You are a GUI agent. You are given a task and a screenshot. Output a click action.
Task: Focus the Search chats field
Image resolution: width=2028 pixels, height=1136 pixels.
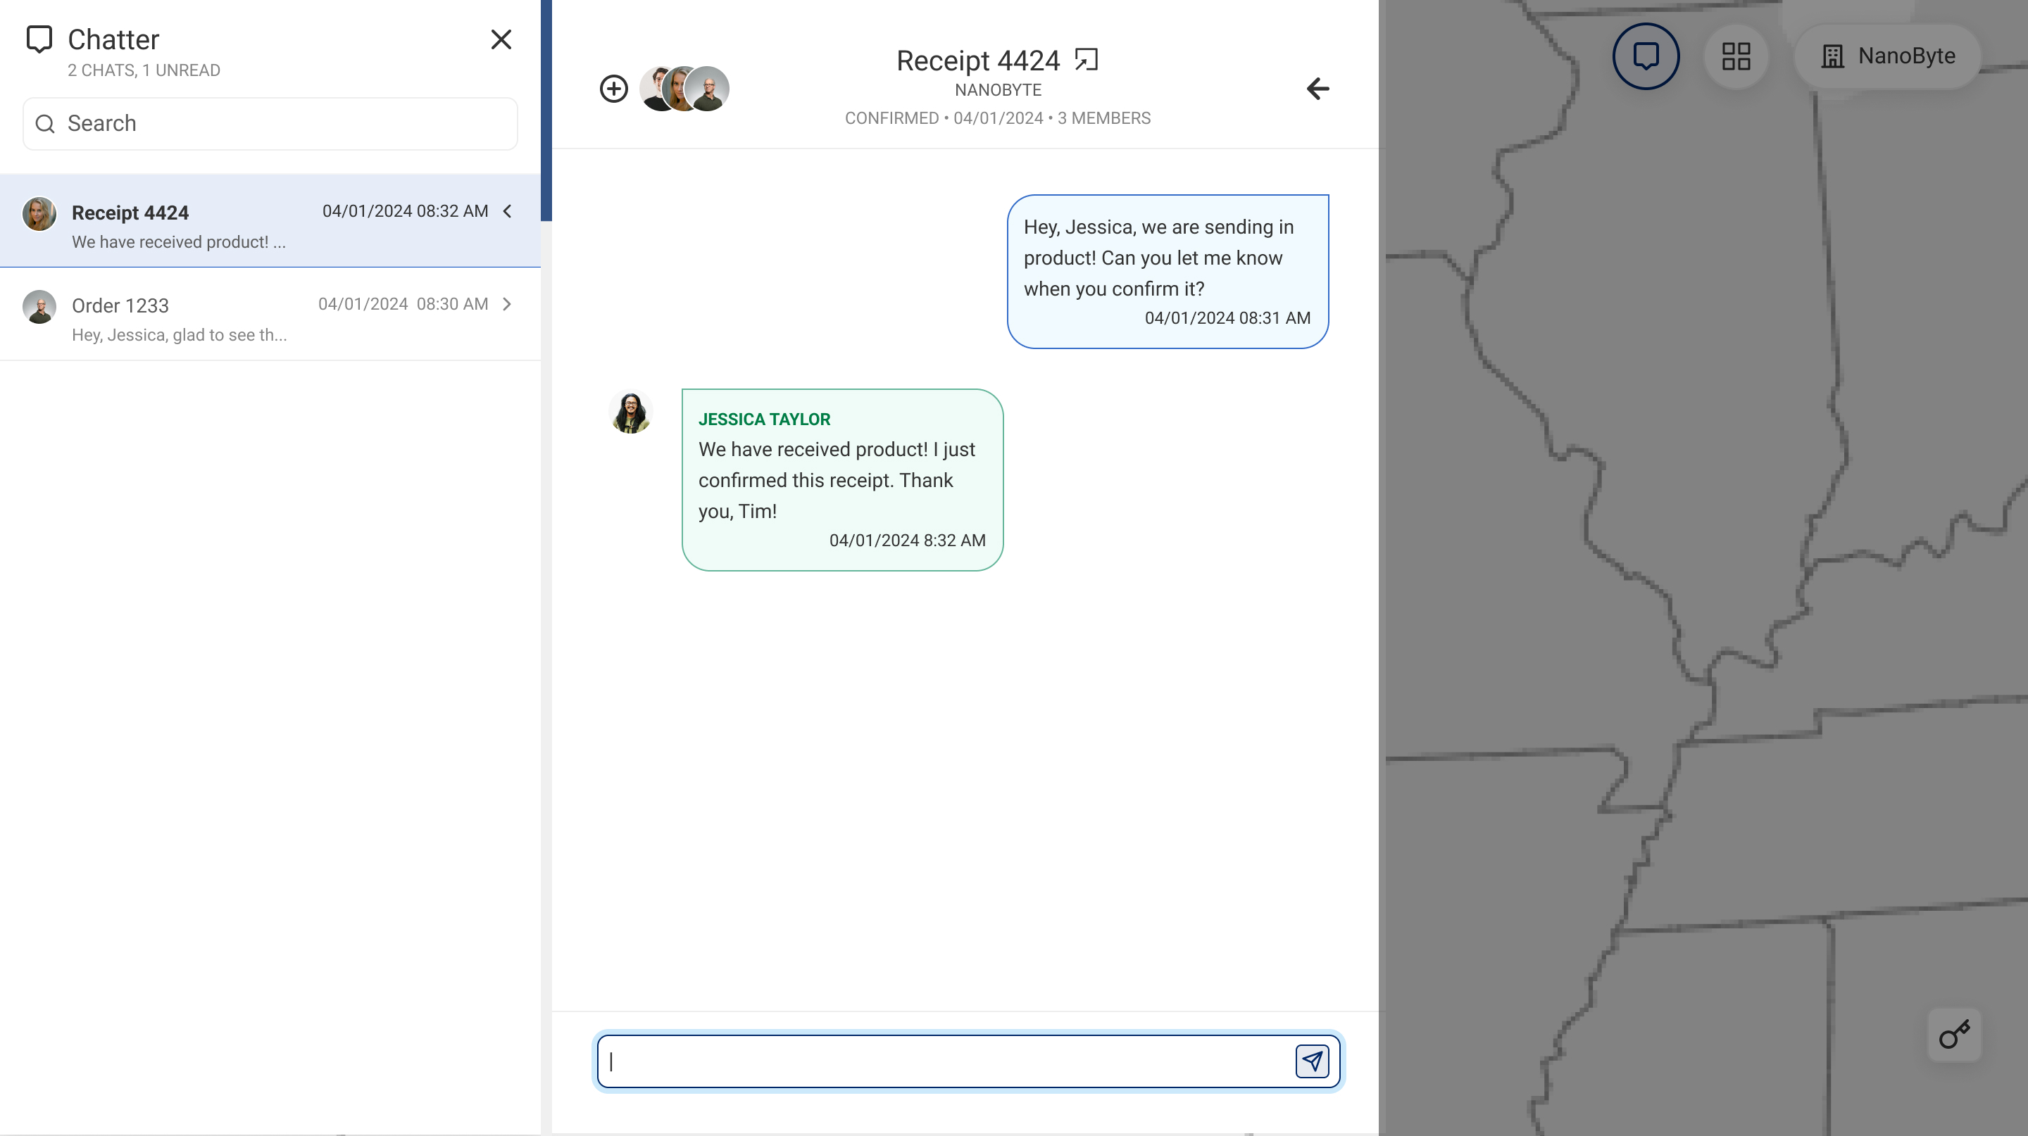pyautogui.click(x=270, y=123)
